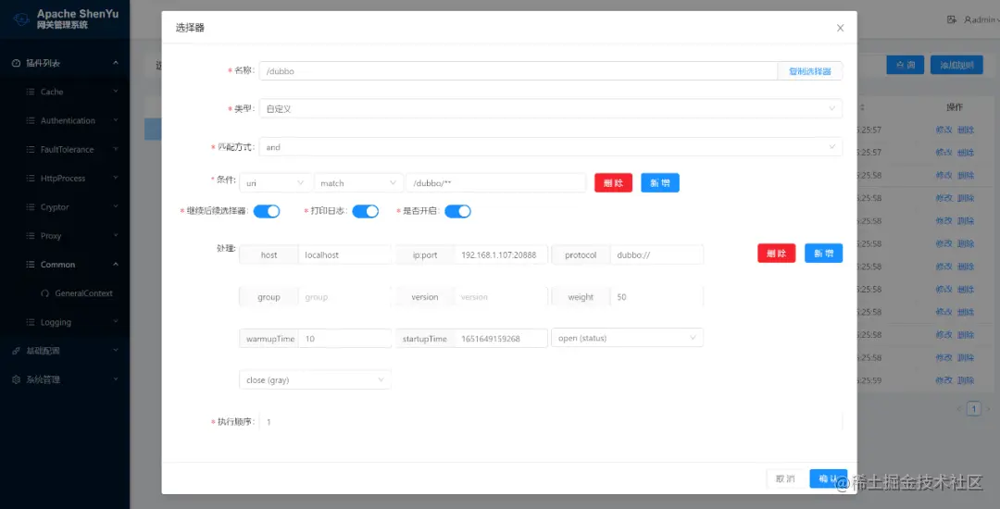Expand the 基础配置 sidebar section chevron
The image size is (1000, 509).
click(x=116, y=351)
